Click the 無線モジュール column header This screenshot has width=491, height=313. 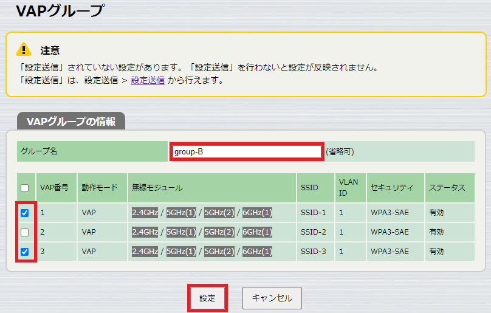157,188
